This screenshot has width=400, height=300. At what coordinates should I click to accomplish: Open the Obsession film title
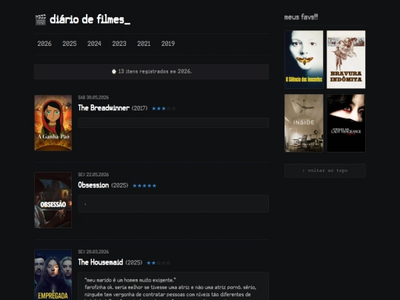(93, 185)
